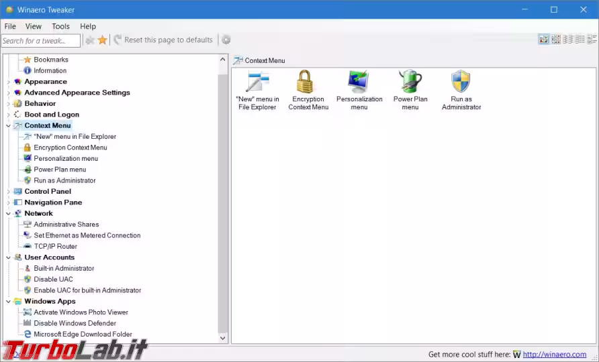Switch to the second view mode icon

coord(556,39)
